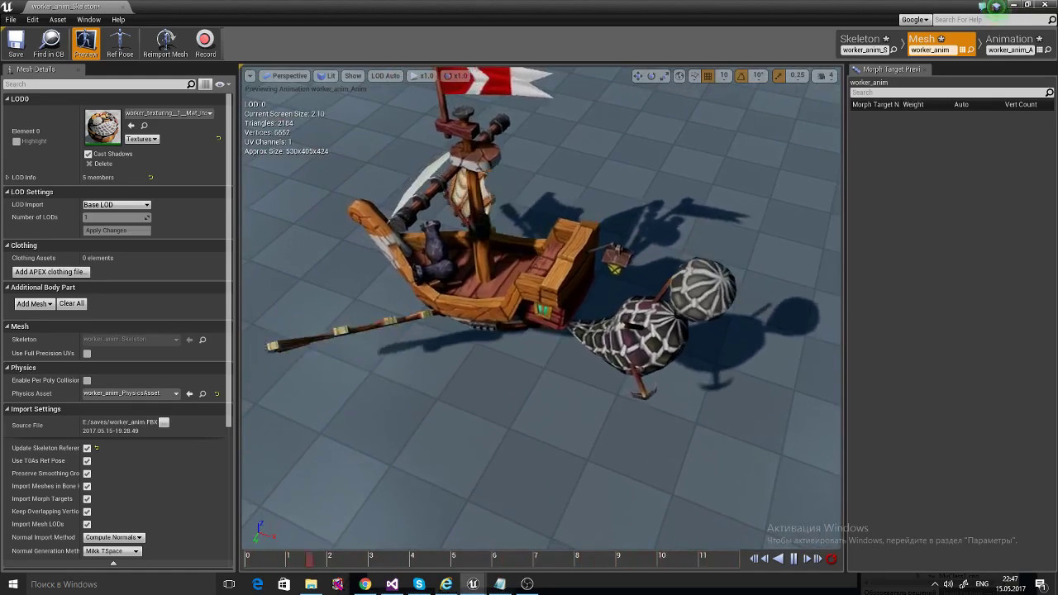This screenshot has width=1058, height=595.
Task: Open the Add Mesh dropdown
Action: (x=34, y=304)
